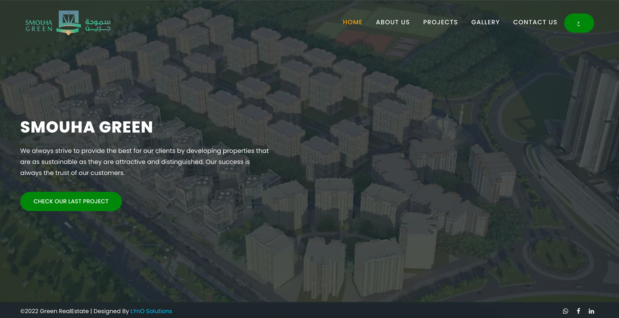The width and height of the screenshot is (619, 318).
Task: Open the Contact Us page
Action: pos(535,22)
